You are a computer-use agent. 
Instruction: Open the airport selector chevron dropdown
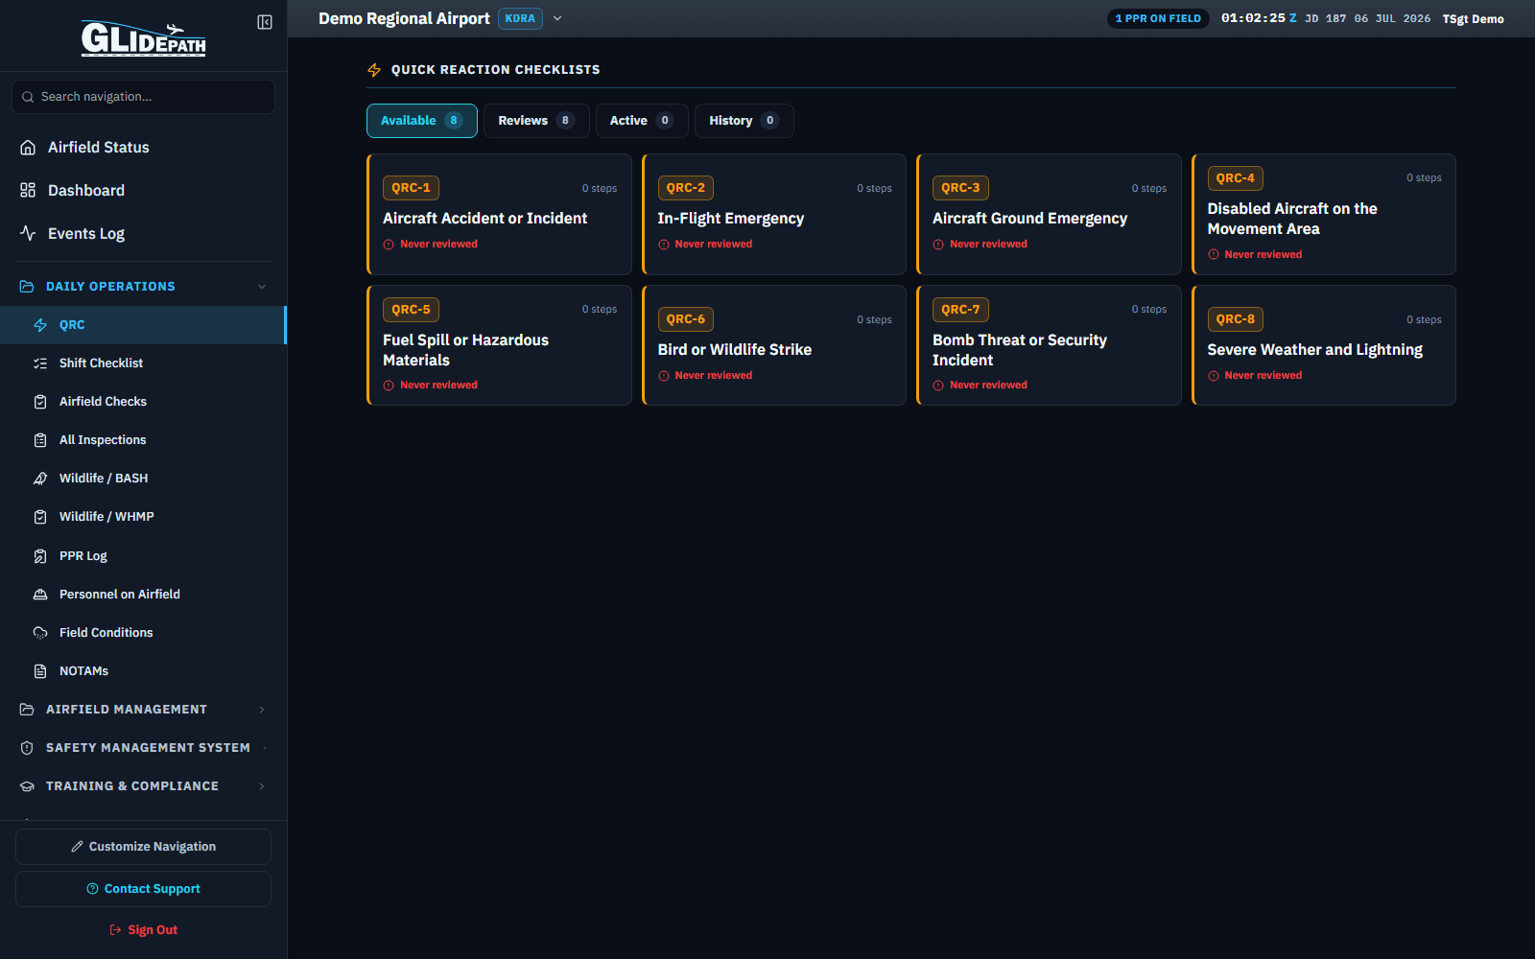(x=557, y=18)
